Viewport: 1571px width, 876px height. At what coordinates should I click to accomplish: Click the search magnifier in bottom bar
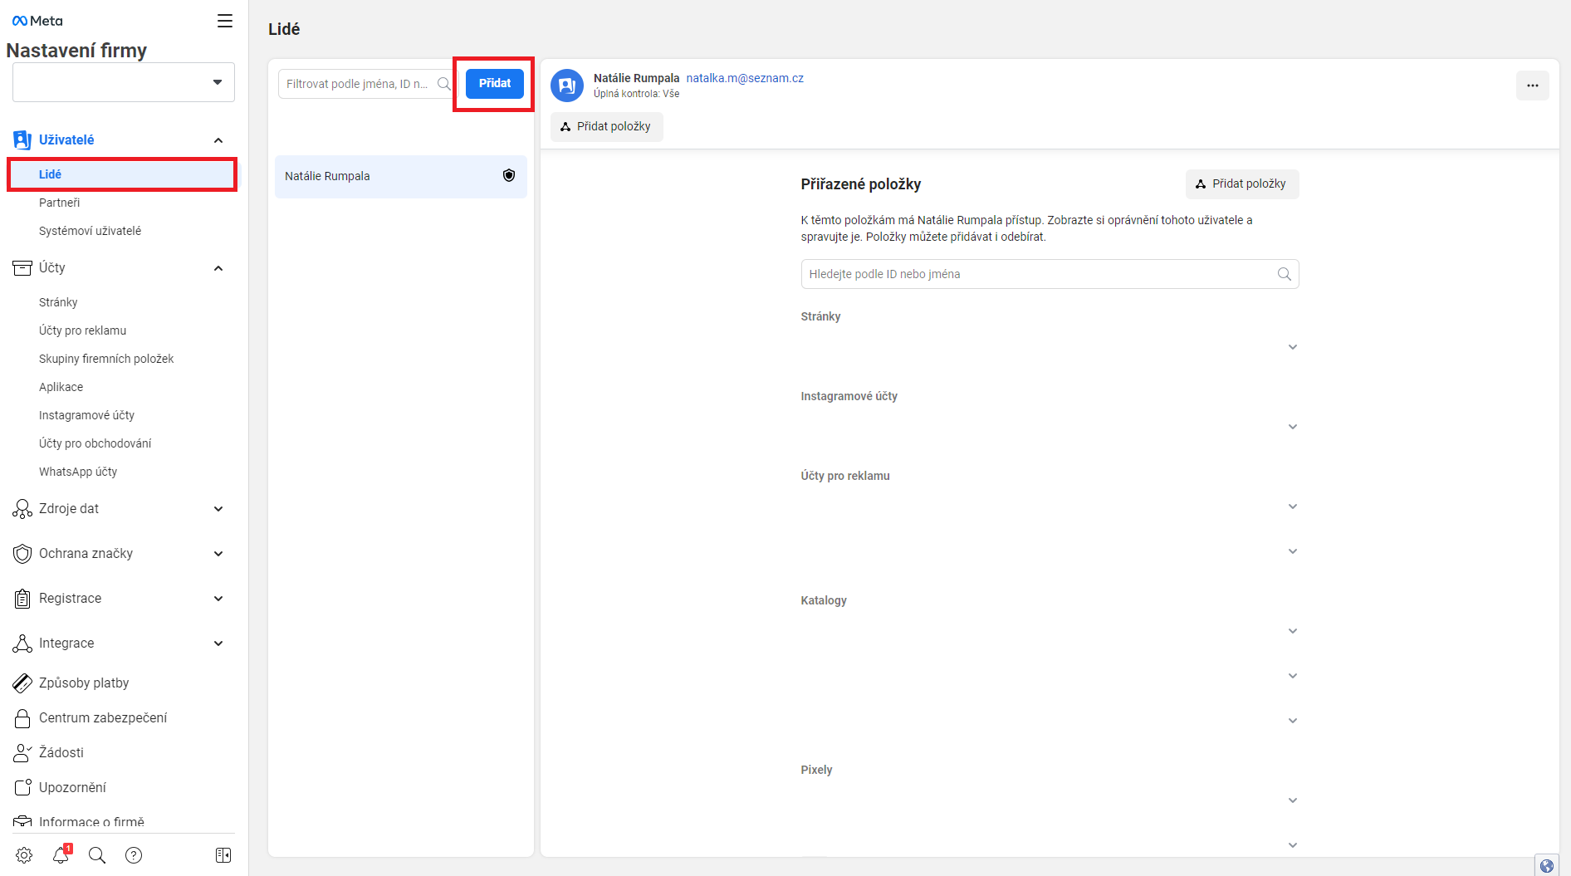(x=97, y=855)
